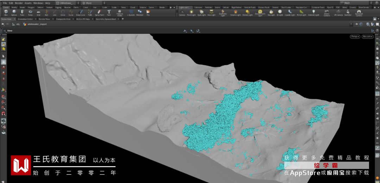Open the No cam dropdown
This screenshot has height=183, width=380.
click(x=367, y=37)
